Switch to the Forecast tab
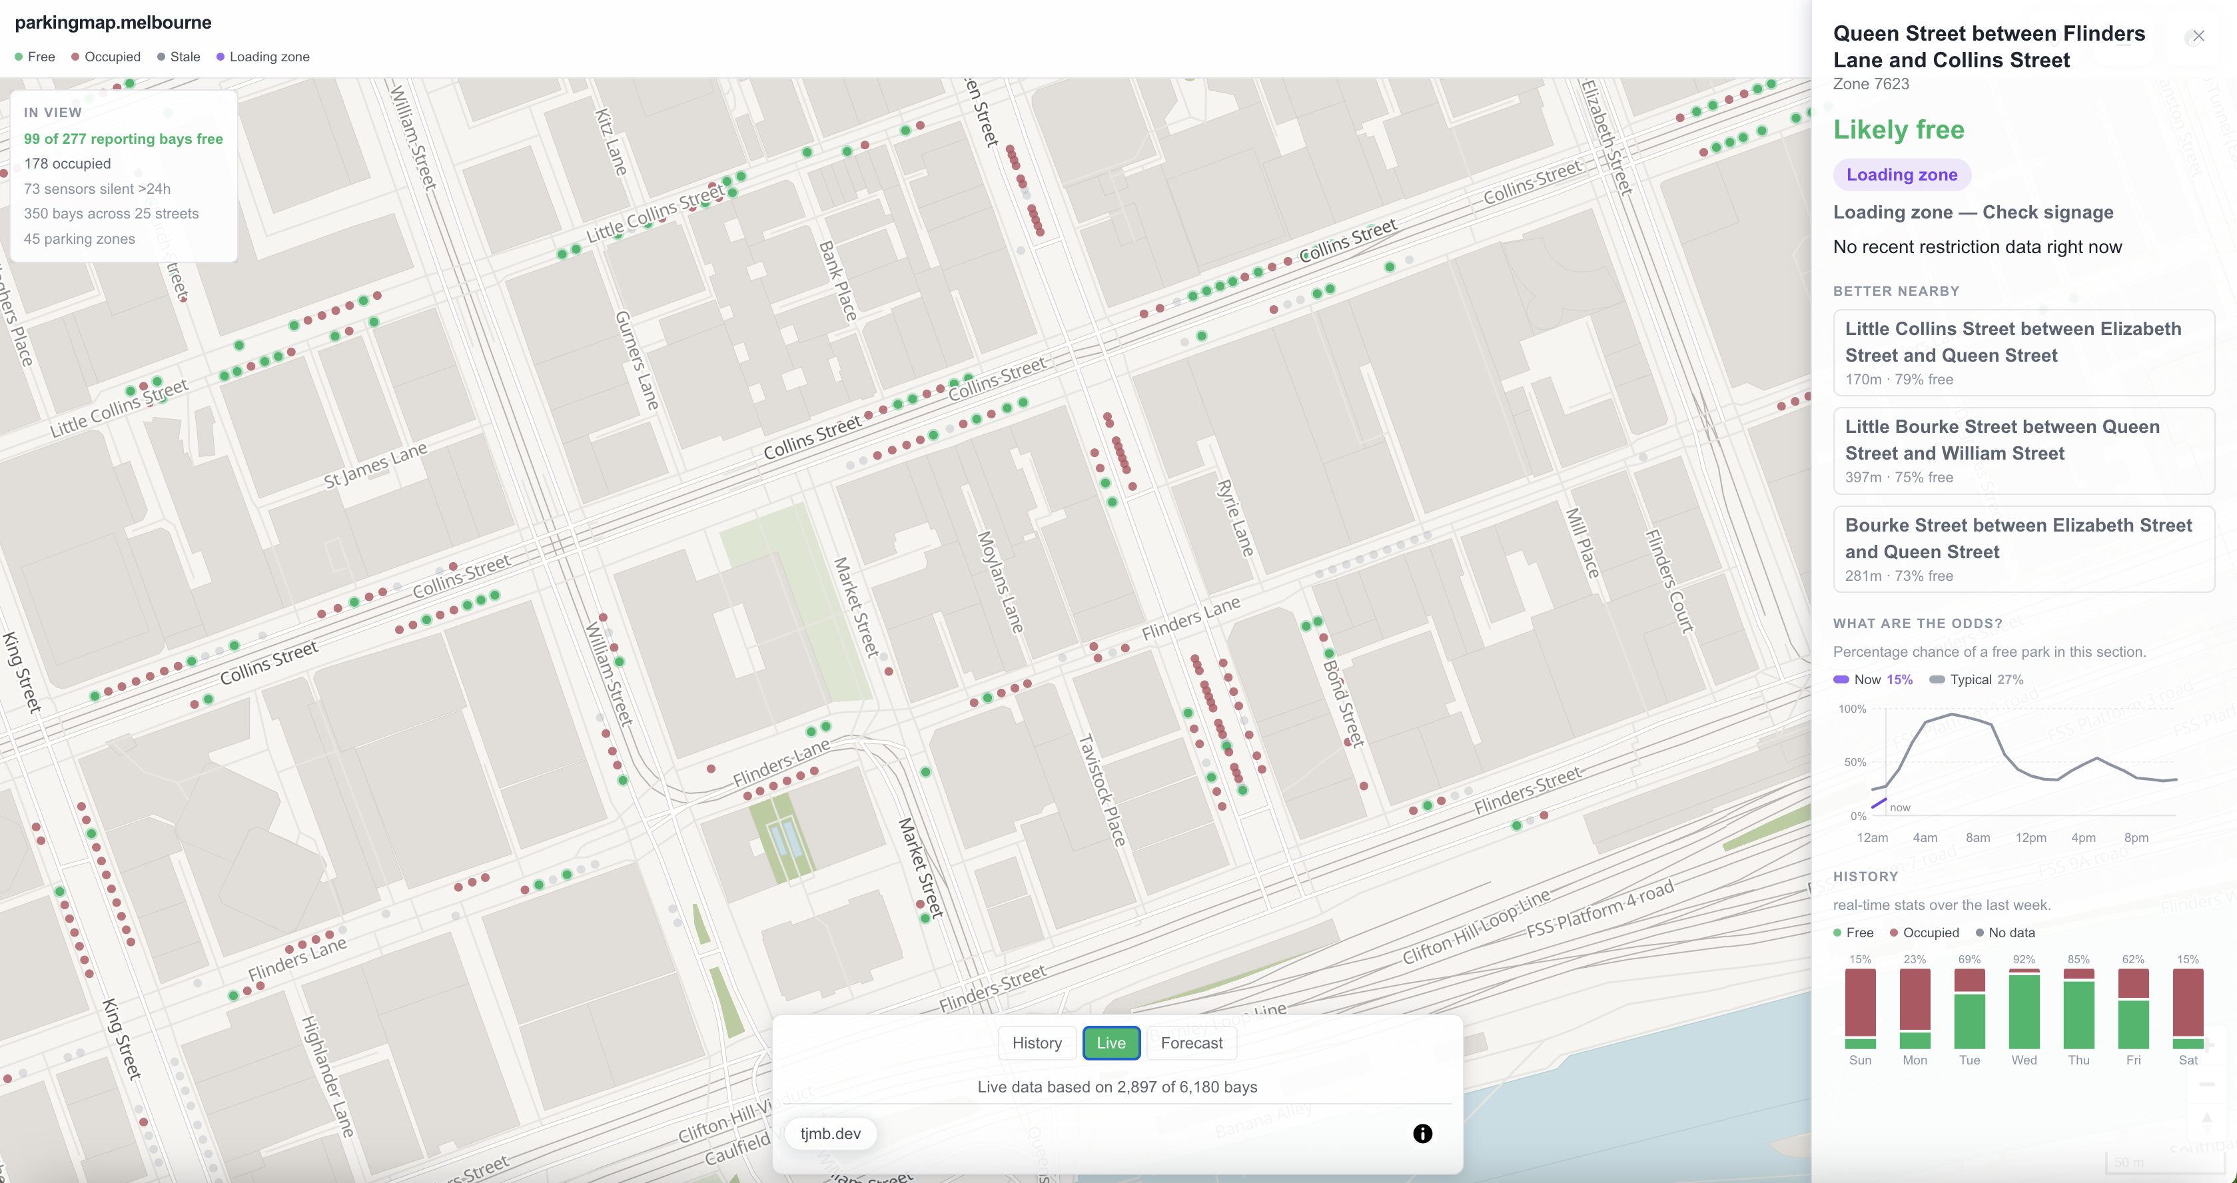This screenshot has height=1183, width=2237. point(1191,1043)
